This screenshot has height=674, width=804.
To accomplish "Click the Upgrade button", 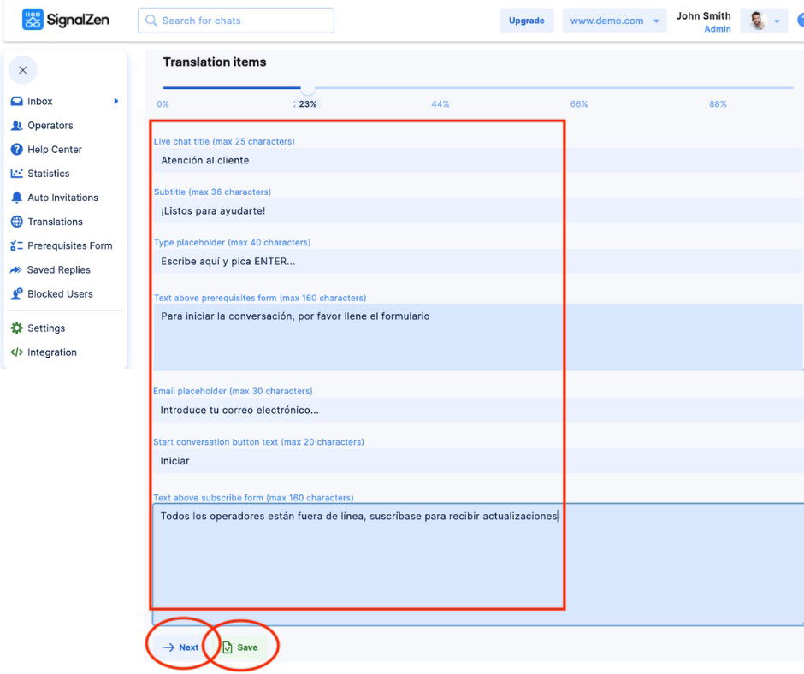I will [x=526, y=21].
